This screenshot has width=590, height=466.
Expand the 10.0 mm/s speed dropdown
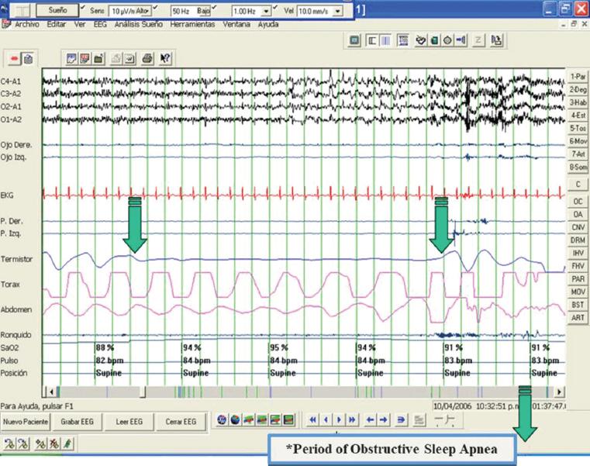(x=337, y=12)
